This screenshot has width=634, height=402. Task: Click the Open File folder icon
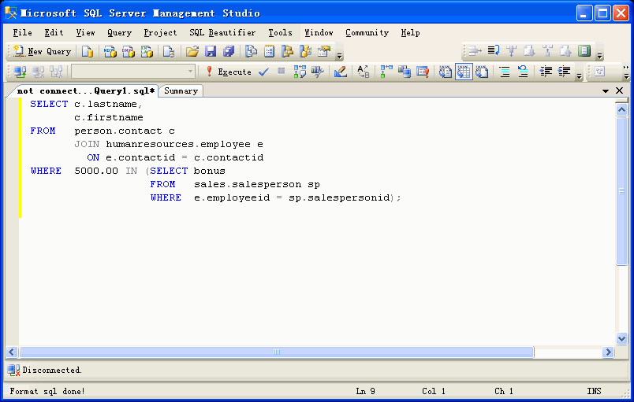coord(192,51)
